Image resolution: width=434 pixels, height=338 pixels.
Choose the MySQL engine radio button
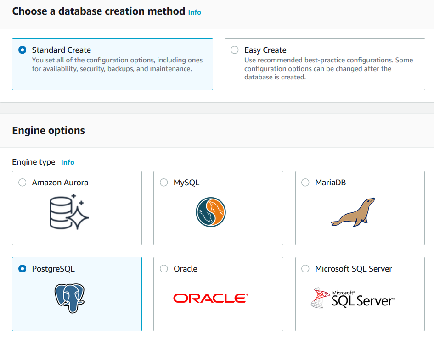164,183
